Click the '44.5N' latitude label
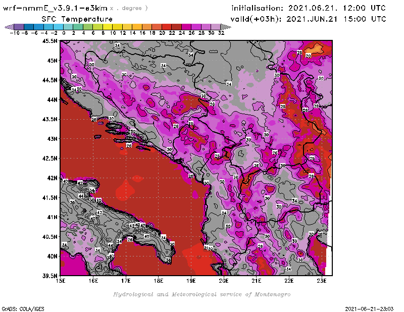Viewport: 404px width, 312px height. [49, 80]
